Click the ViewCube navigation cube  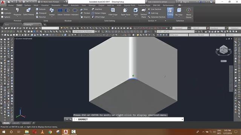[x=224, y=50]
